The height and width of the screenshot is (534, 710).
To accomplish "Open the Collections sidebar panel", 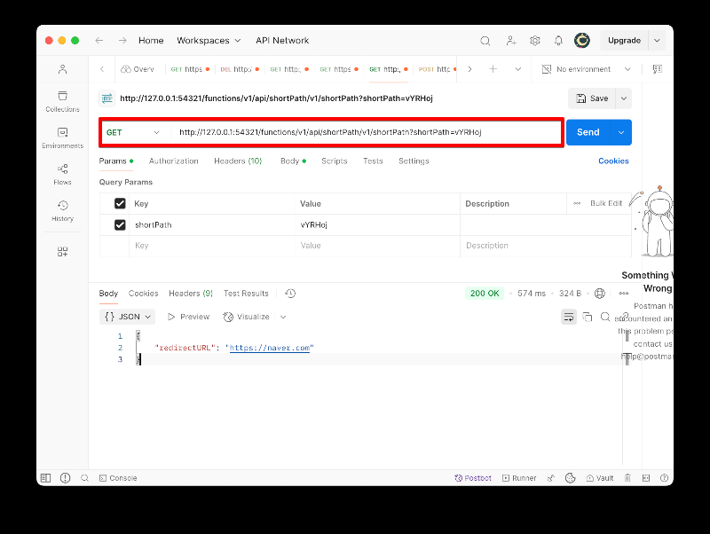I will click(62, 101).
